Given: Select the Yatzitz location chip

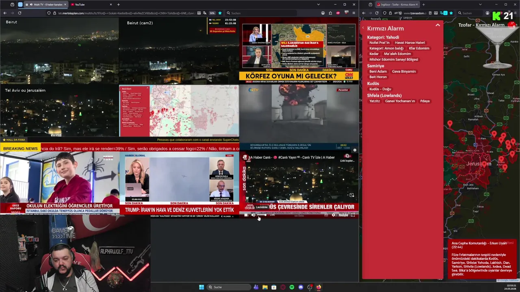Looking at the screenshot, I should (x=375, y=101).
